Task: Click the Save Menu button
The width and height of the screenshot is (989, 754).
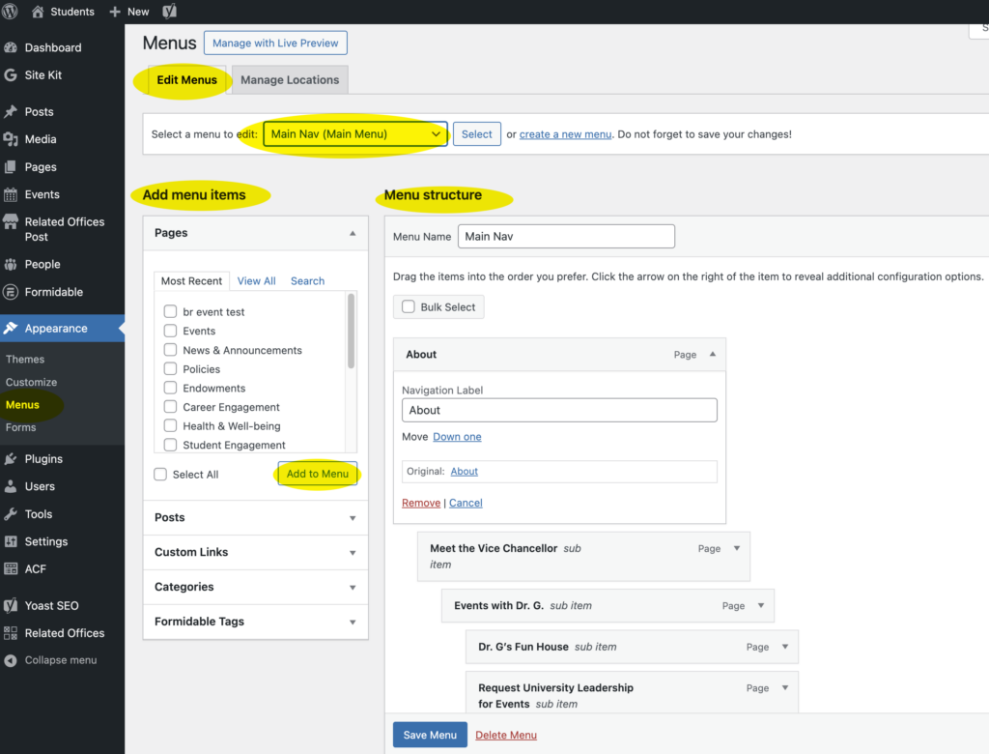Action: pyautogui.click(x=430, y=735)
